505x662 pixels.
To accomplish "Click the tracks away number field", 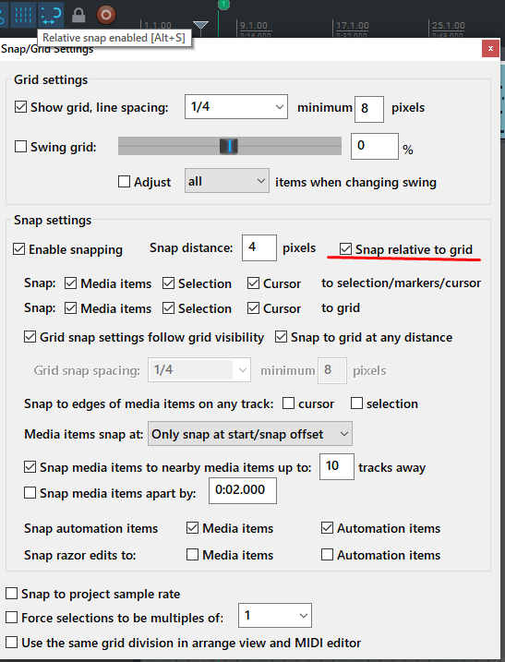I will click(337, 466).
